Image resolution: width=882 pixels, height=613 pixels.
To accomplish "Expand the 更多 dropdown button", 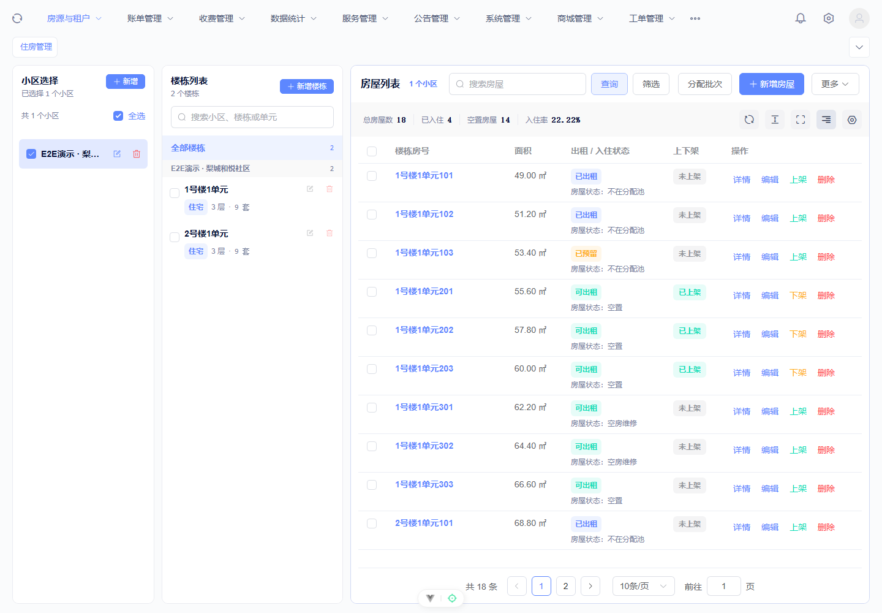I will coord(835,84).
